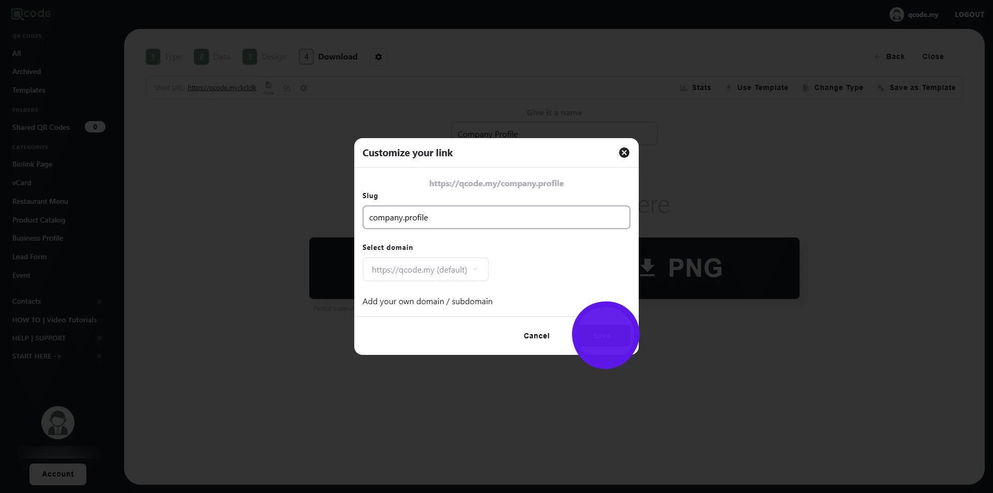Select the vCard category

pyautogui.click(x=22, y=183)
